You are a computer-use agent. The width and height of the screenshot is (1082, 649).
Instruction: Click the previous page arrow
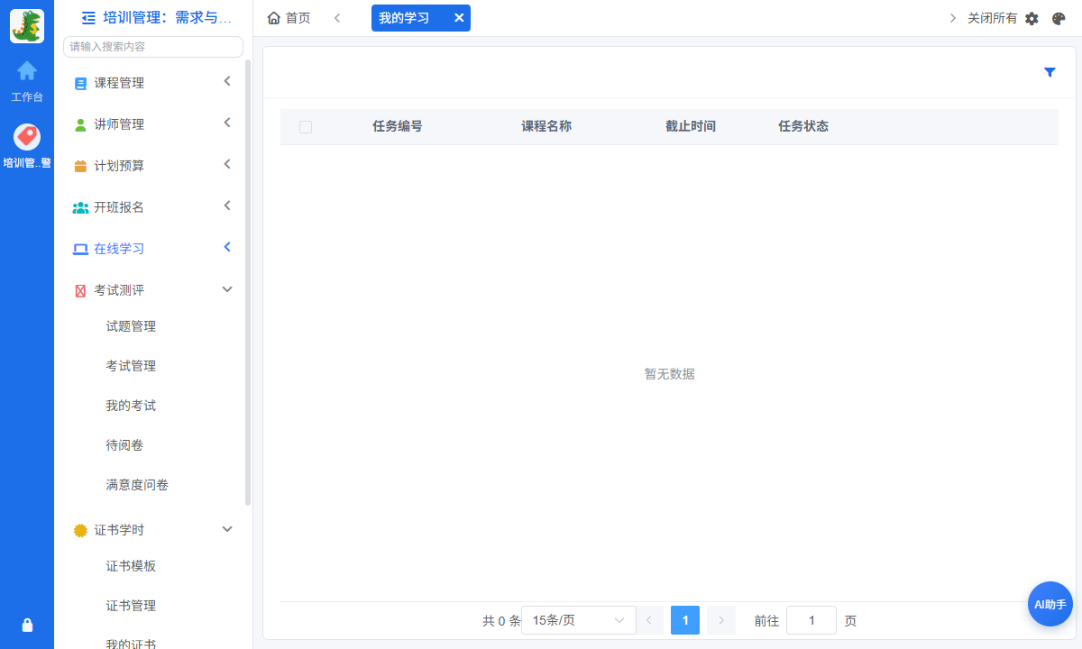tap(649, 620)
